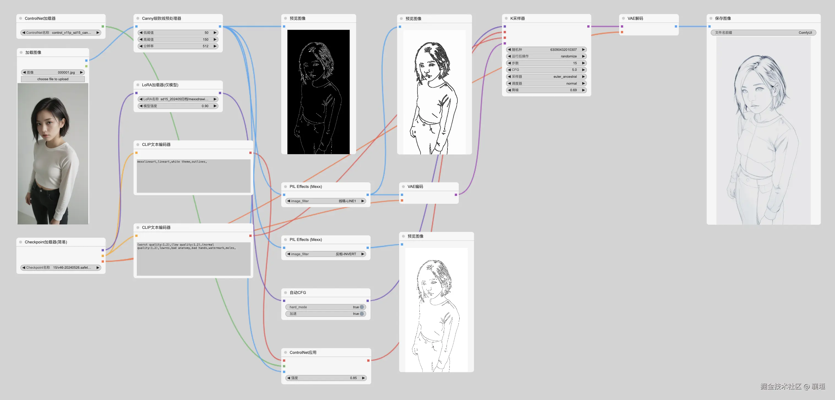Collapse the 自动CFG node via header dot
Viewport: 835px width, 400px height.
[286, 293]
